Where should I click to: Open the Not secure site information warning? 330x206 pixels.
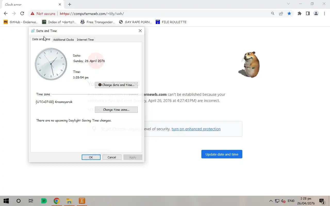[x=43, y=14]
